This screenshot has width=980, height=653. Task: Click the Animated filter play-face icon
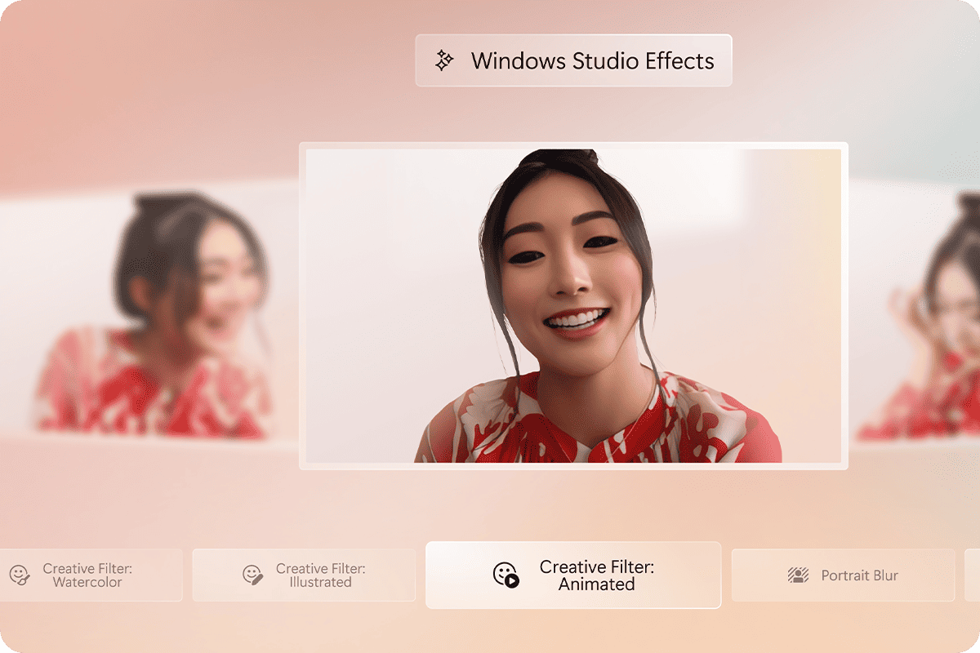(506, 575)
